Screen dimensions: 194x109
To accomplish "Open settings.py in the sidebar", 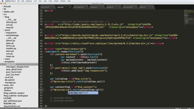I will click(x=12, y=22).
